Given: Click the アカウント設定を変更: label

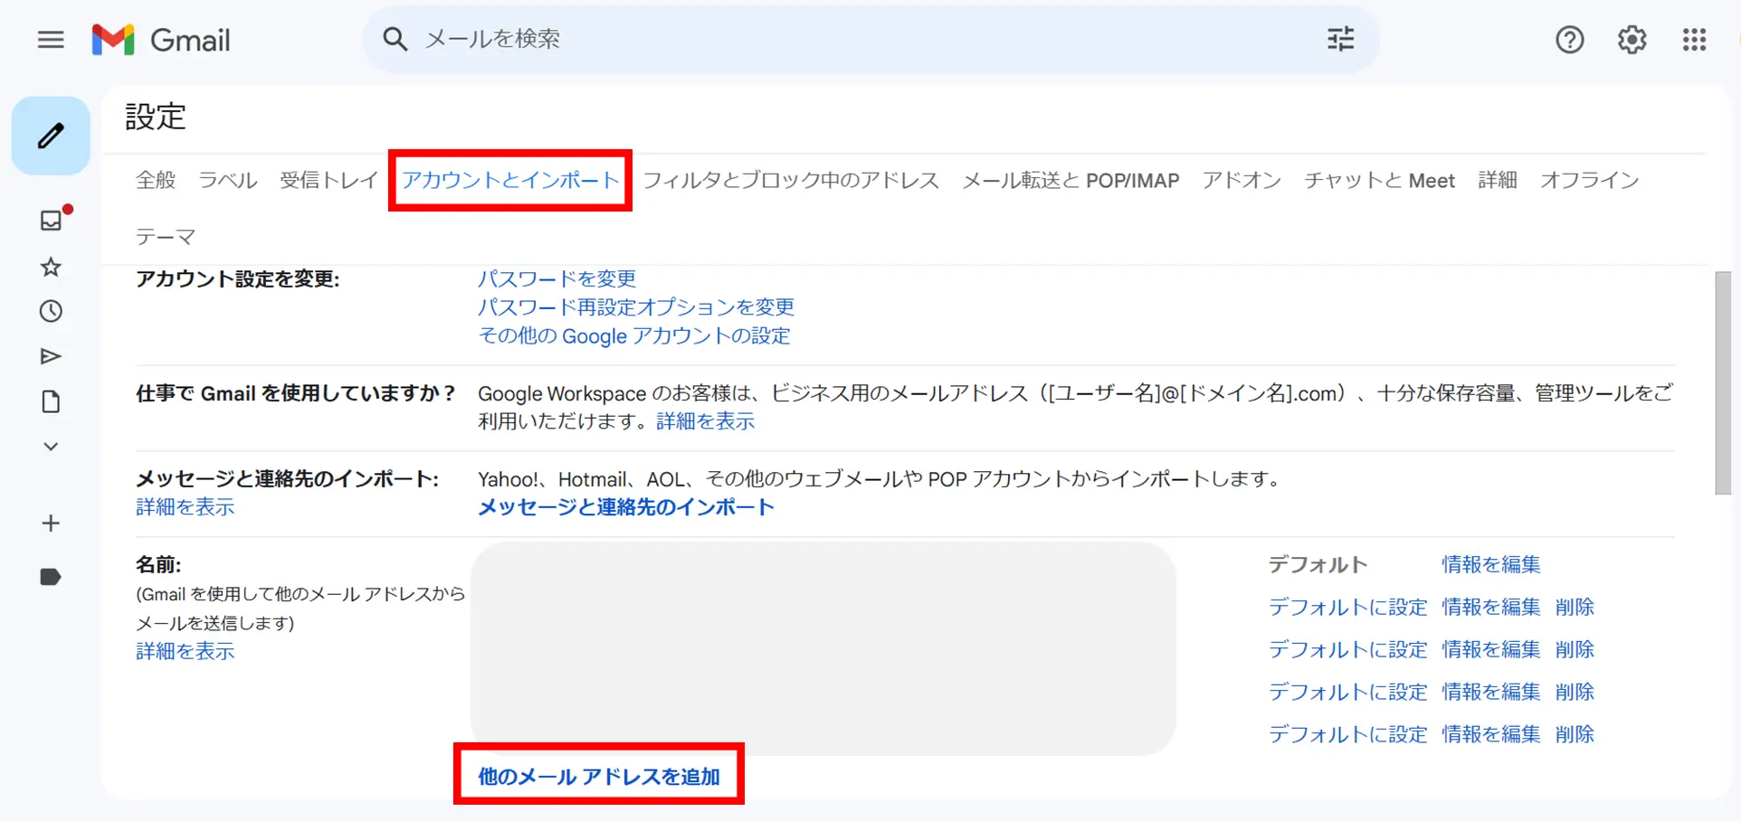Looking at the screenshot, I should coord(237,278).
